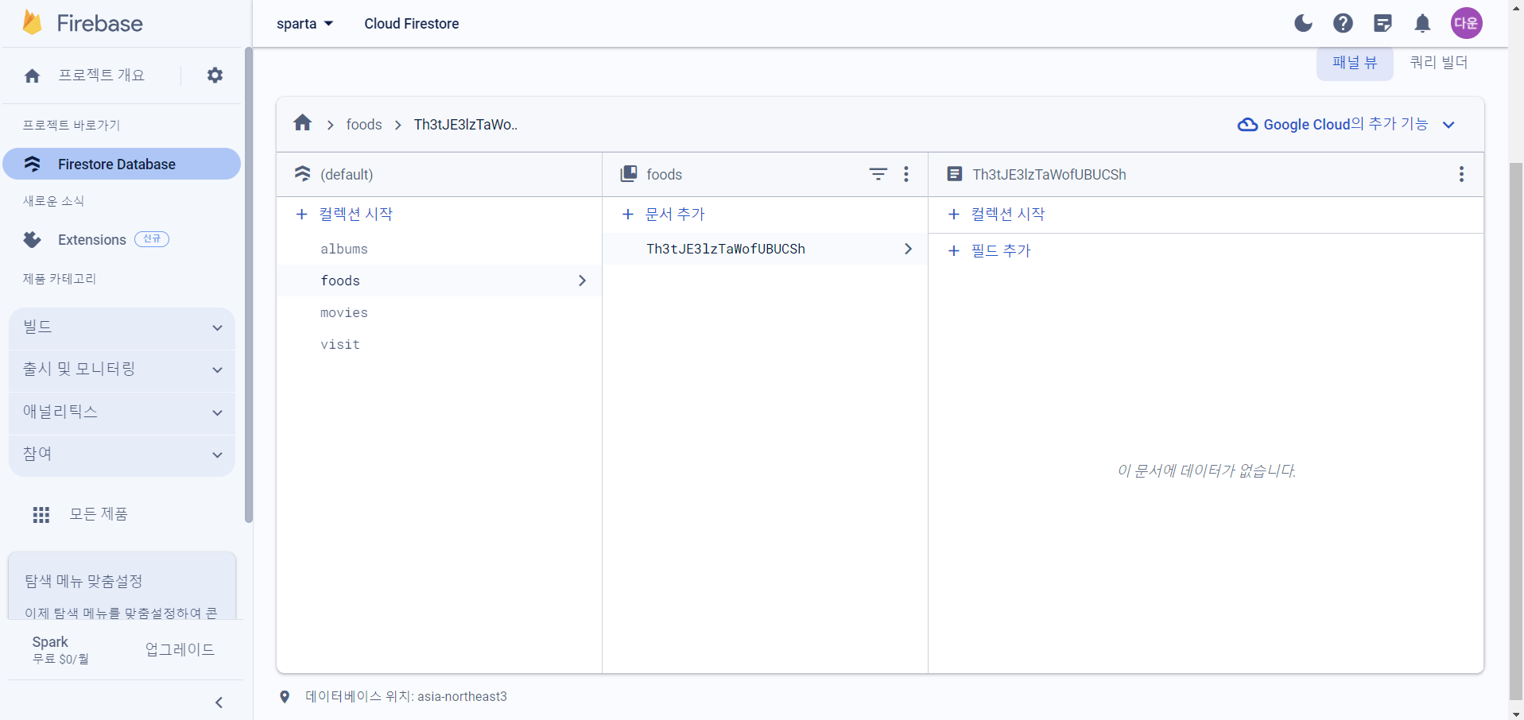The height and width of the screenshot is (720, 1524).
Task: Click the 탐색 메뉴 맞춤설정 card
Action: pos(122,586)
